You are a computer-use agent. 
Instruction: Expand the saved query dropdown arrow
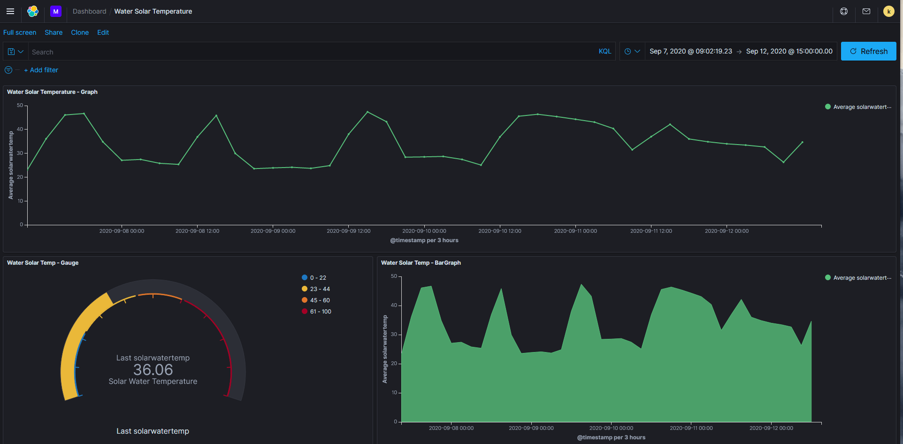(21, 51)
